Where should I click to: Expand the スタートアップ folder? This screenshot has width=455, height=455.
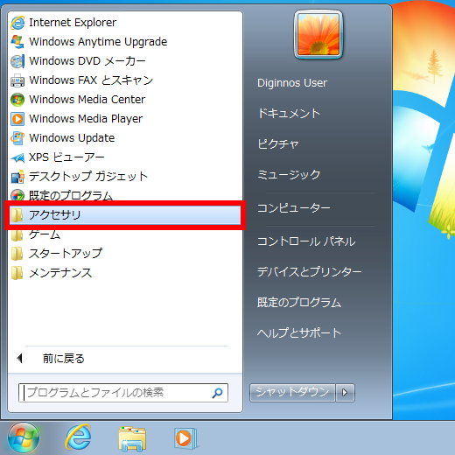(x=125, y=254)
